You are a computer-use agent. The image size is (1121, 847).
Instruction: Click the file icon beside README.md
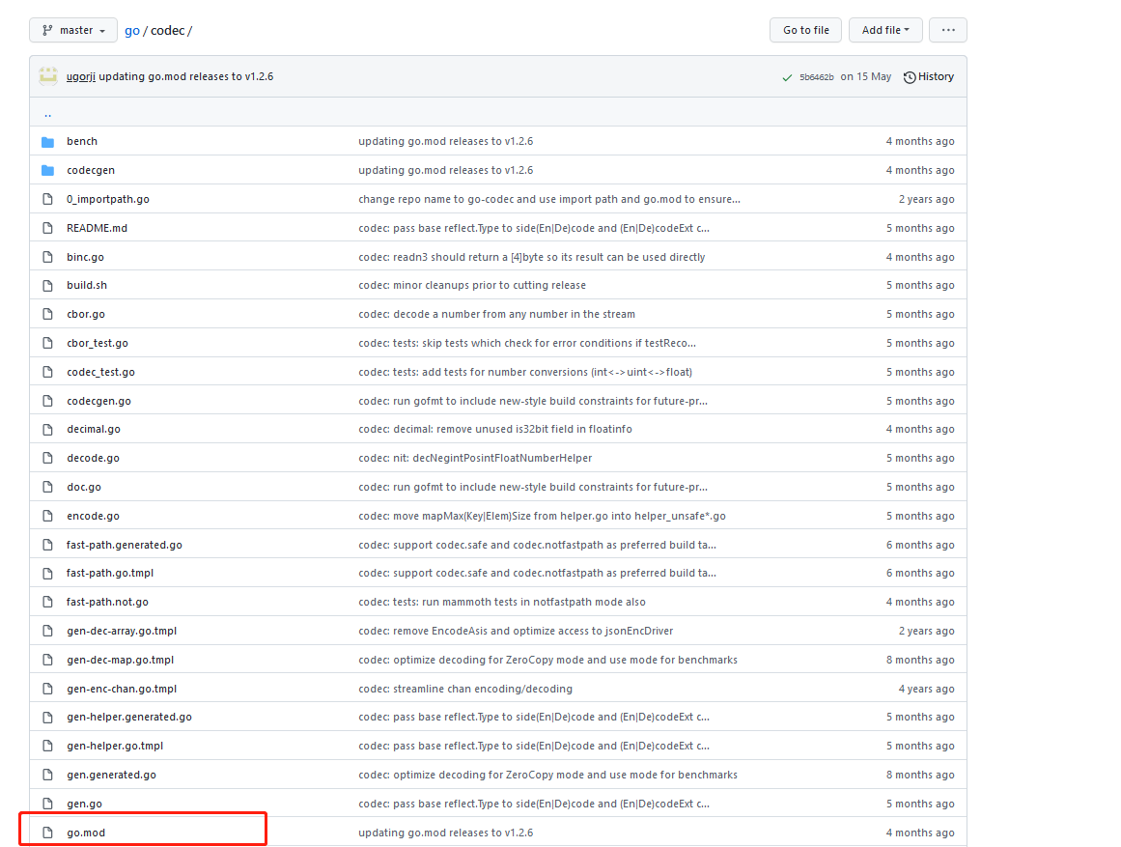(x=47, y=228)
